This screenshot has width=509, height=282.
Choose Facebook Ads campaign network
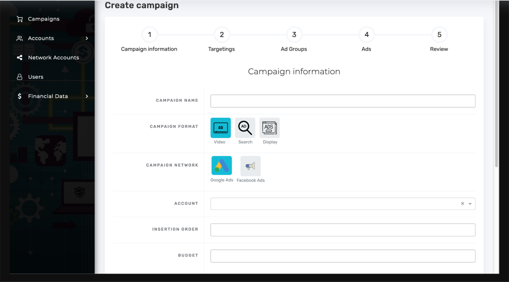pos(250,165)
